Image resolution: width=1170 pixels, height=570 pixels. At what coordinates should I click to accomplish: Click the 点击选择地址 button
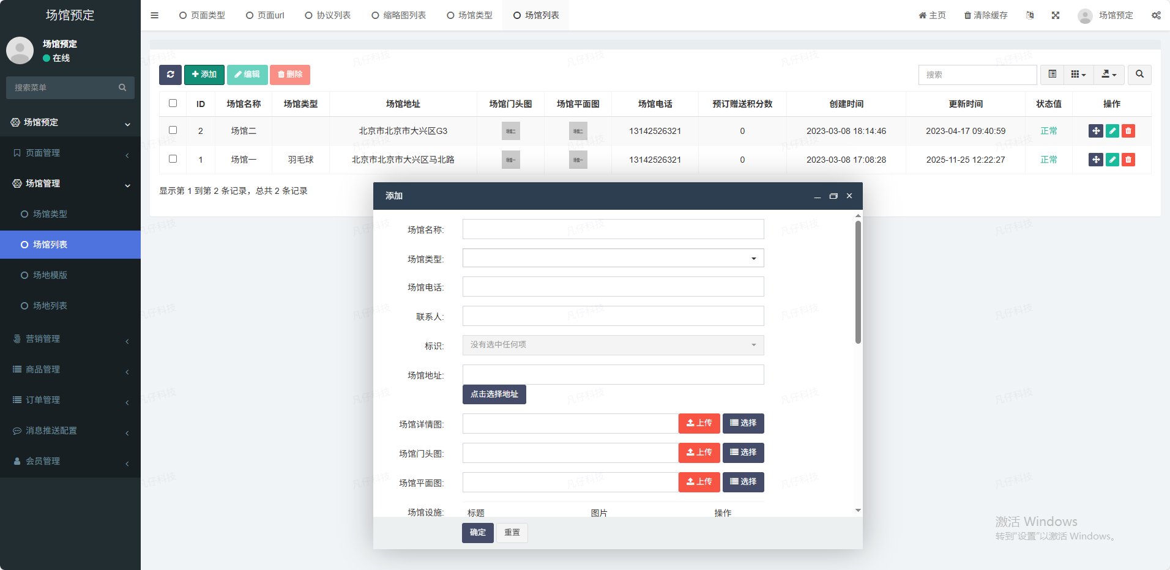coord(494,394)
